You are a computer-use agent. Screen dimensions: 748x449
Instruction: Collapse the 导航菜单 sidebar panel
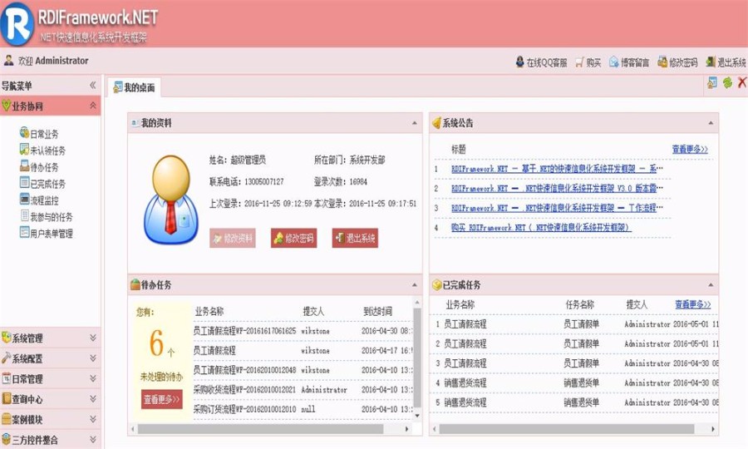tap(92, 85)
